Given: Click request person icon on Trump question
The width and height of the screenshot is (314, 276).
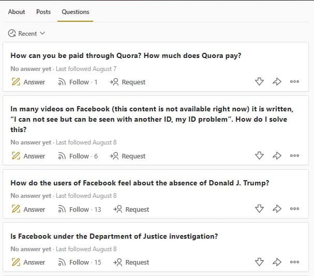Looking at the screenshot, I should [x=117, y=209].
